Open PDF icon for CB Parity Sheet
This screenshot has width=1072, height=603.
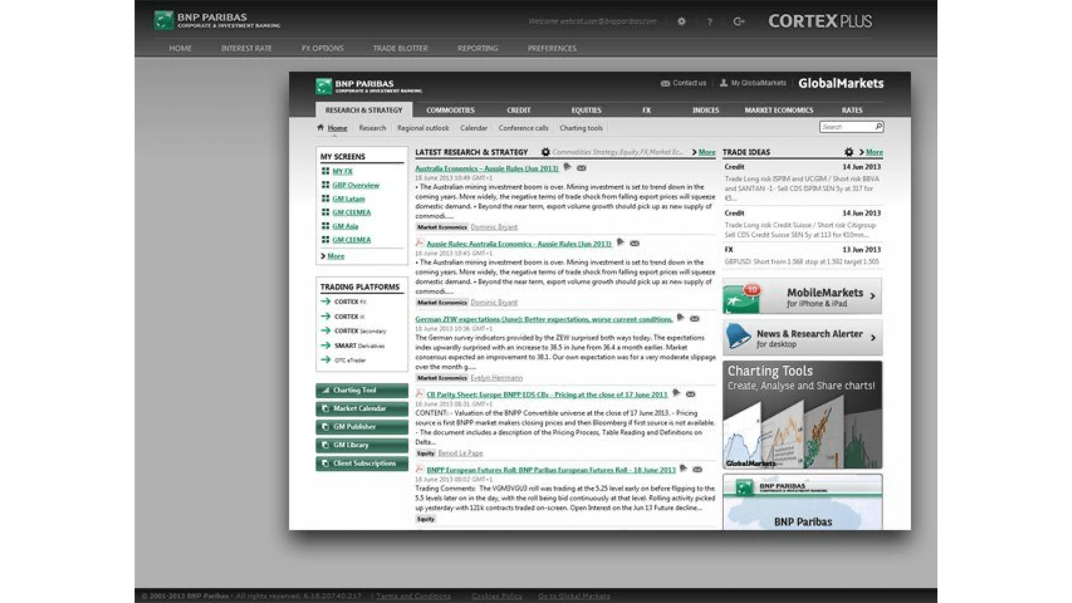[x=419, y=394]
